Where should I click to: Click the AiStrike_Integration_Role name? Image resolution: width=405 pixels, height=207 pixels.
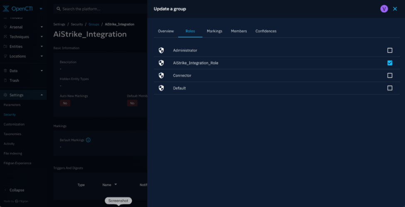(x=196, y=63)
